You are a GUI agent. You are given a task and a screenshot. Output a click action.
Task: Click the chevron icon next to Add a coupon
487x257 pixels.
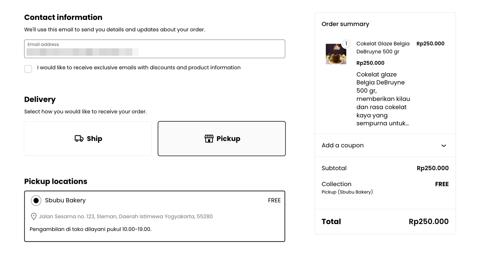tap(444, 146)
